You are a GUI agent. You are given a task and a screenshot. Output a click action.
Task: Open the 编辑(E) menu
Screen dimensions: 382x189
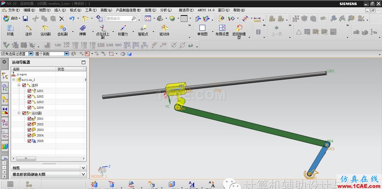(29, 10)
